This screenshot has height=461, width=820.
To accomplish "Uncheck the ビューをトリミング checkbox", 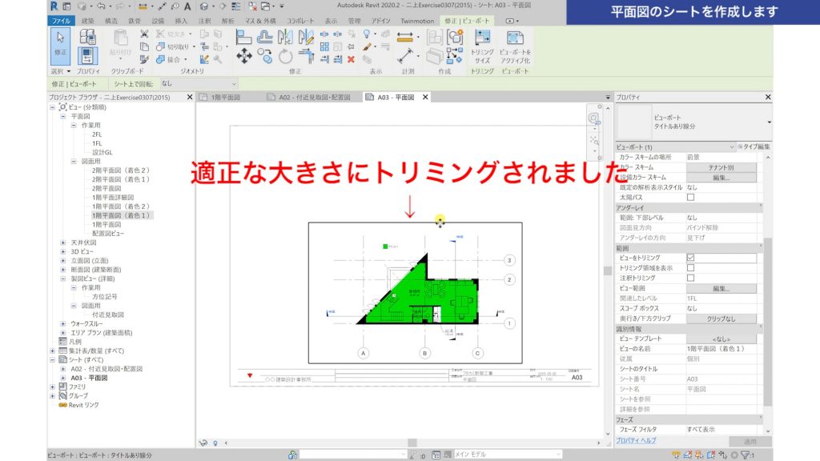I will 690,258.
